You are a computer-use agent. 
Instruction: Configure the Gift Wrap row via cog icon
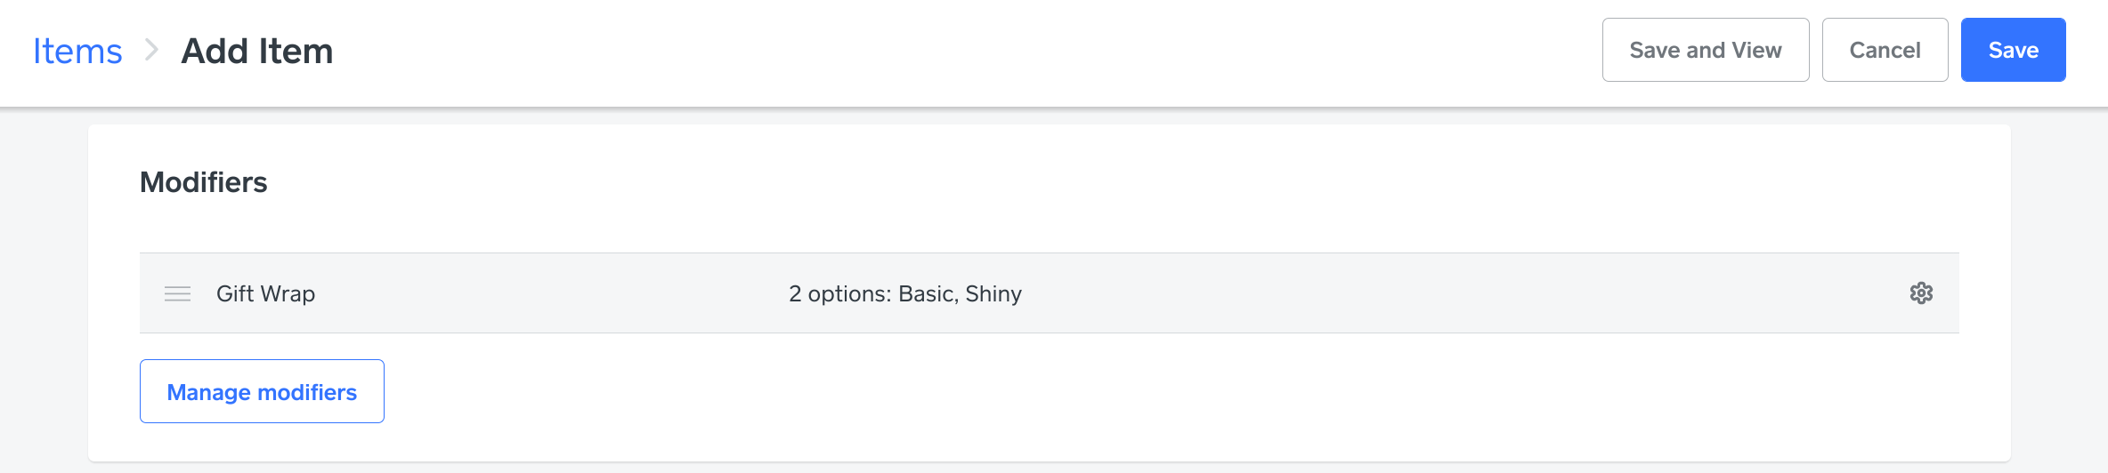click(1921, 293)
